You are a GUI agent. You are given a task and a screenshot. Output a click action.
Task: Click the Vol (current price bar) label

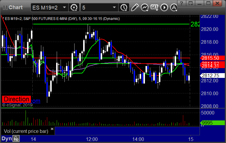[x=26, y=131]
